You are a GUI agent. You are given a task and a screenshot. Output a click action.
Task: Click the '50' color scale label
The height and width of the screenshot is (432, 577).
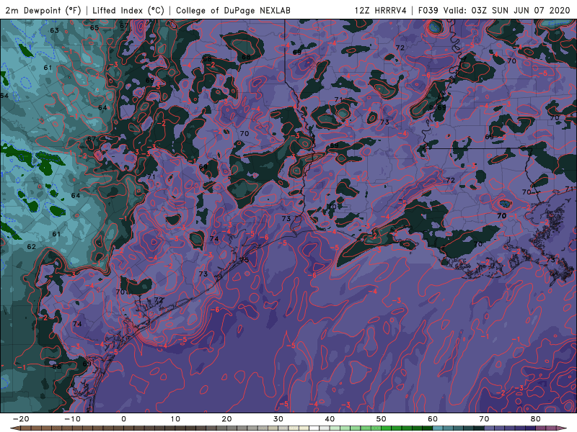point(382,419)
